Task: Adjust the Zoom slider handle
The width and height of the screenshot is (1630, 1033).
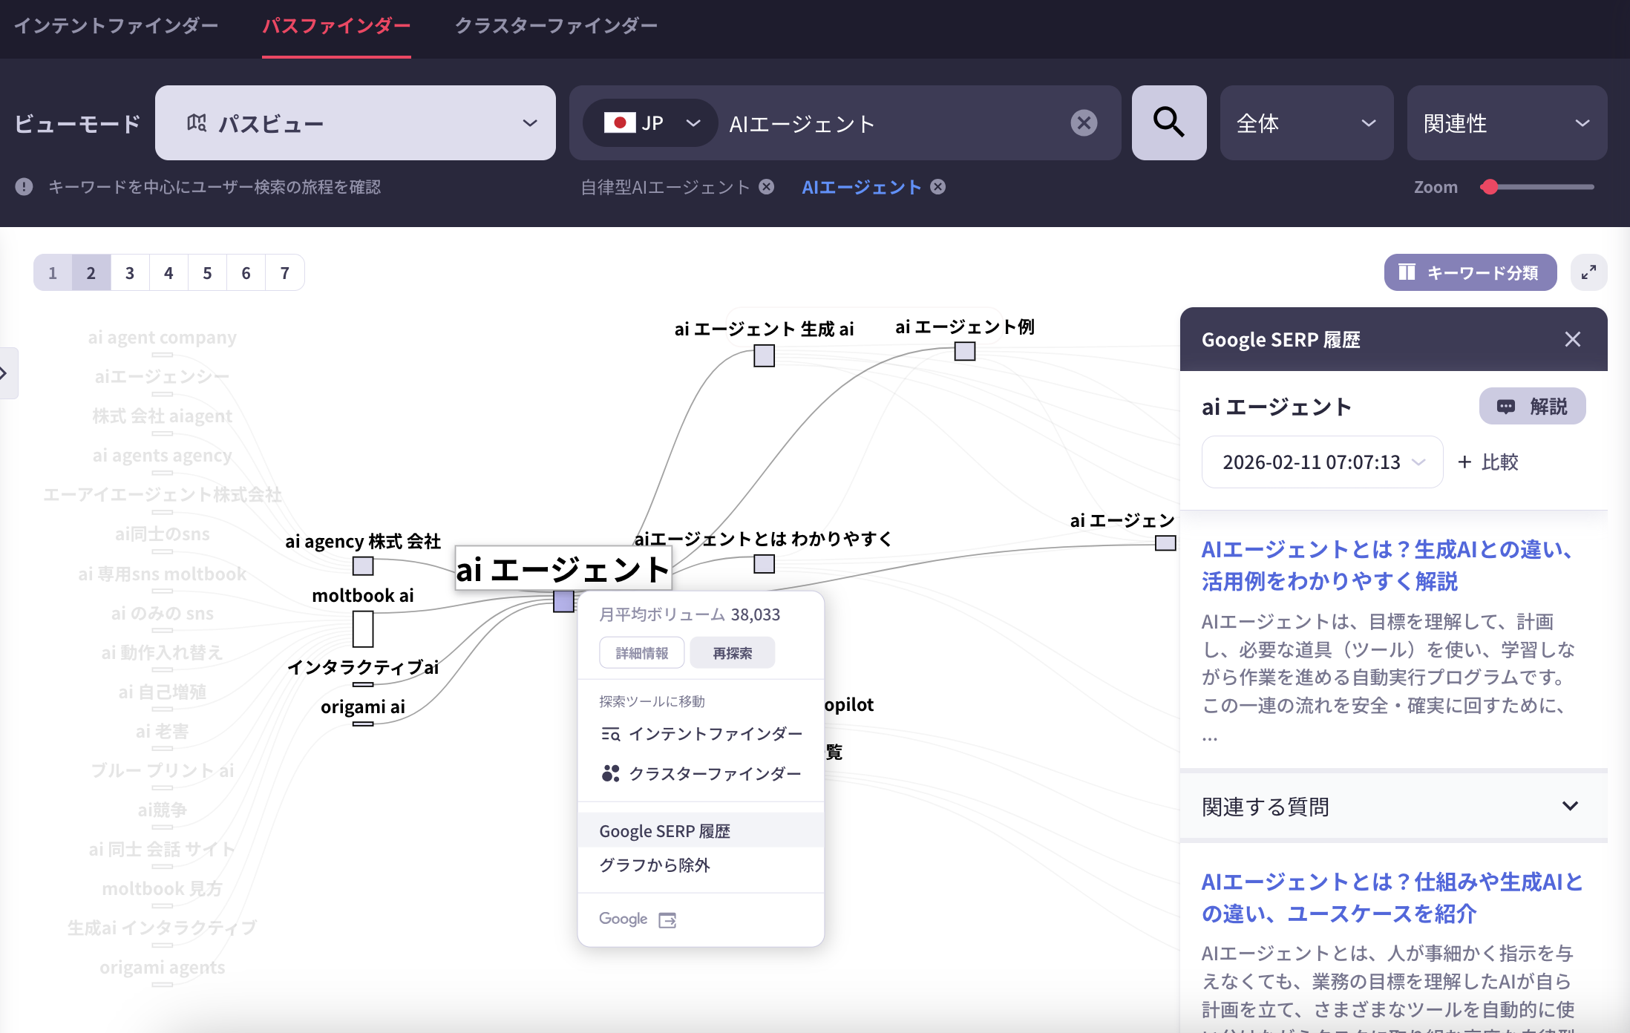Action: point(1490,187)
